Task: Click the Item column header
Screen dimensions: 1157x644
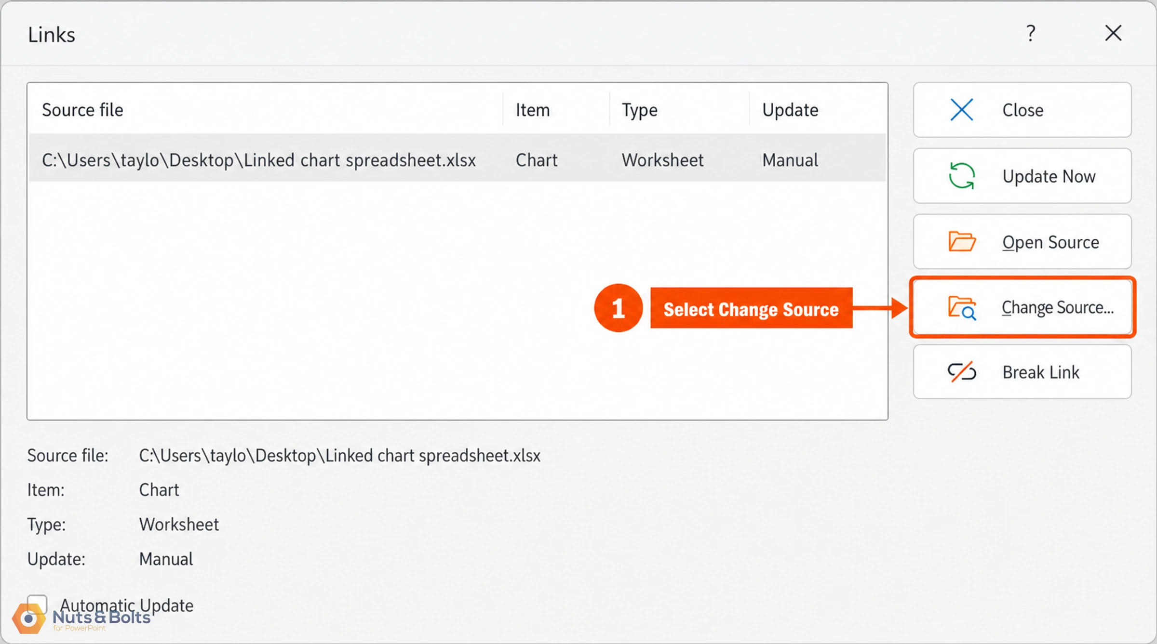Action: [533, 110]
